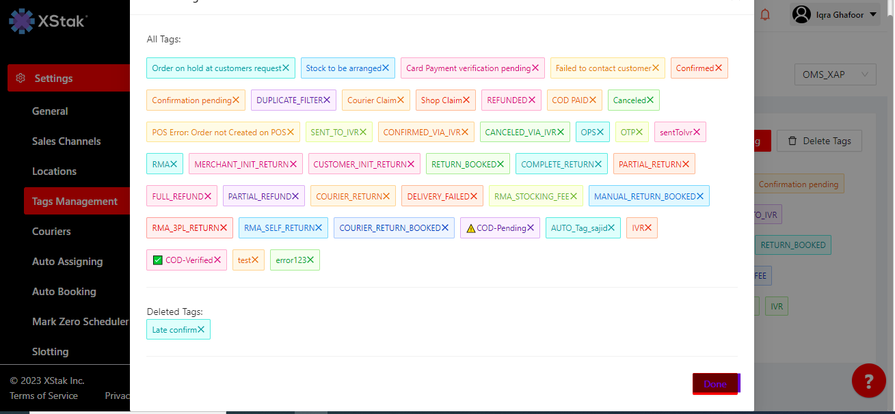Go to Sales Channels settings
The image size is (895, 414).
pos(66,141)
